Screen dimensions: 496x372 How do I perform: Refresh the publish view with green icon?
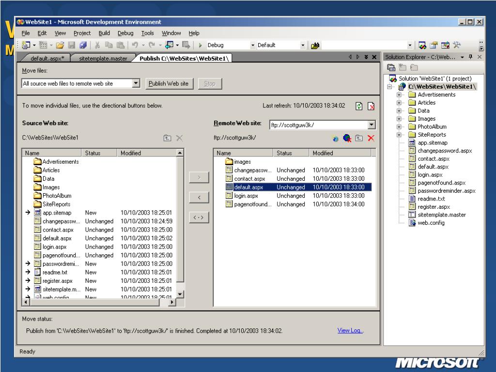pyautogui.click(x=359, y=106)
